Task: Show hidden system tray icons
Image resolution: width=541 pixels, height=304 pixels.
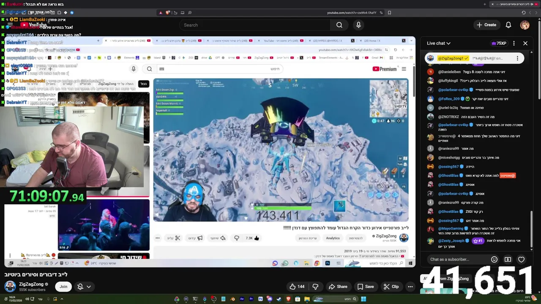Action: (x=62, y=299)
